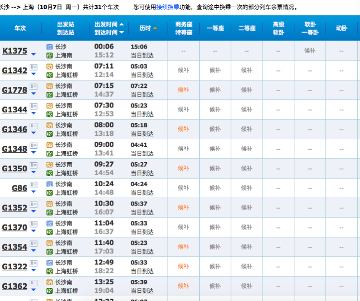The image size is (360, 301).
Task: Click 候补 in 软卧 column for K1375
Action: (x=310, y=50)
